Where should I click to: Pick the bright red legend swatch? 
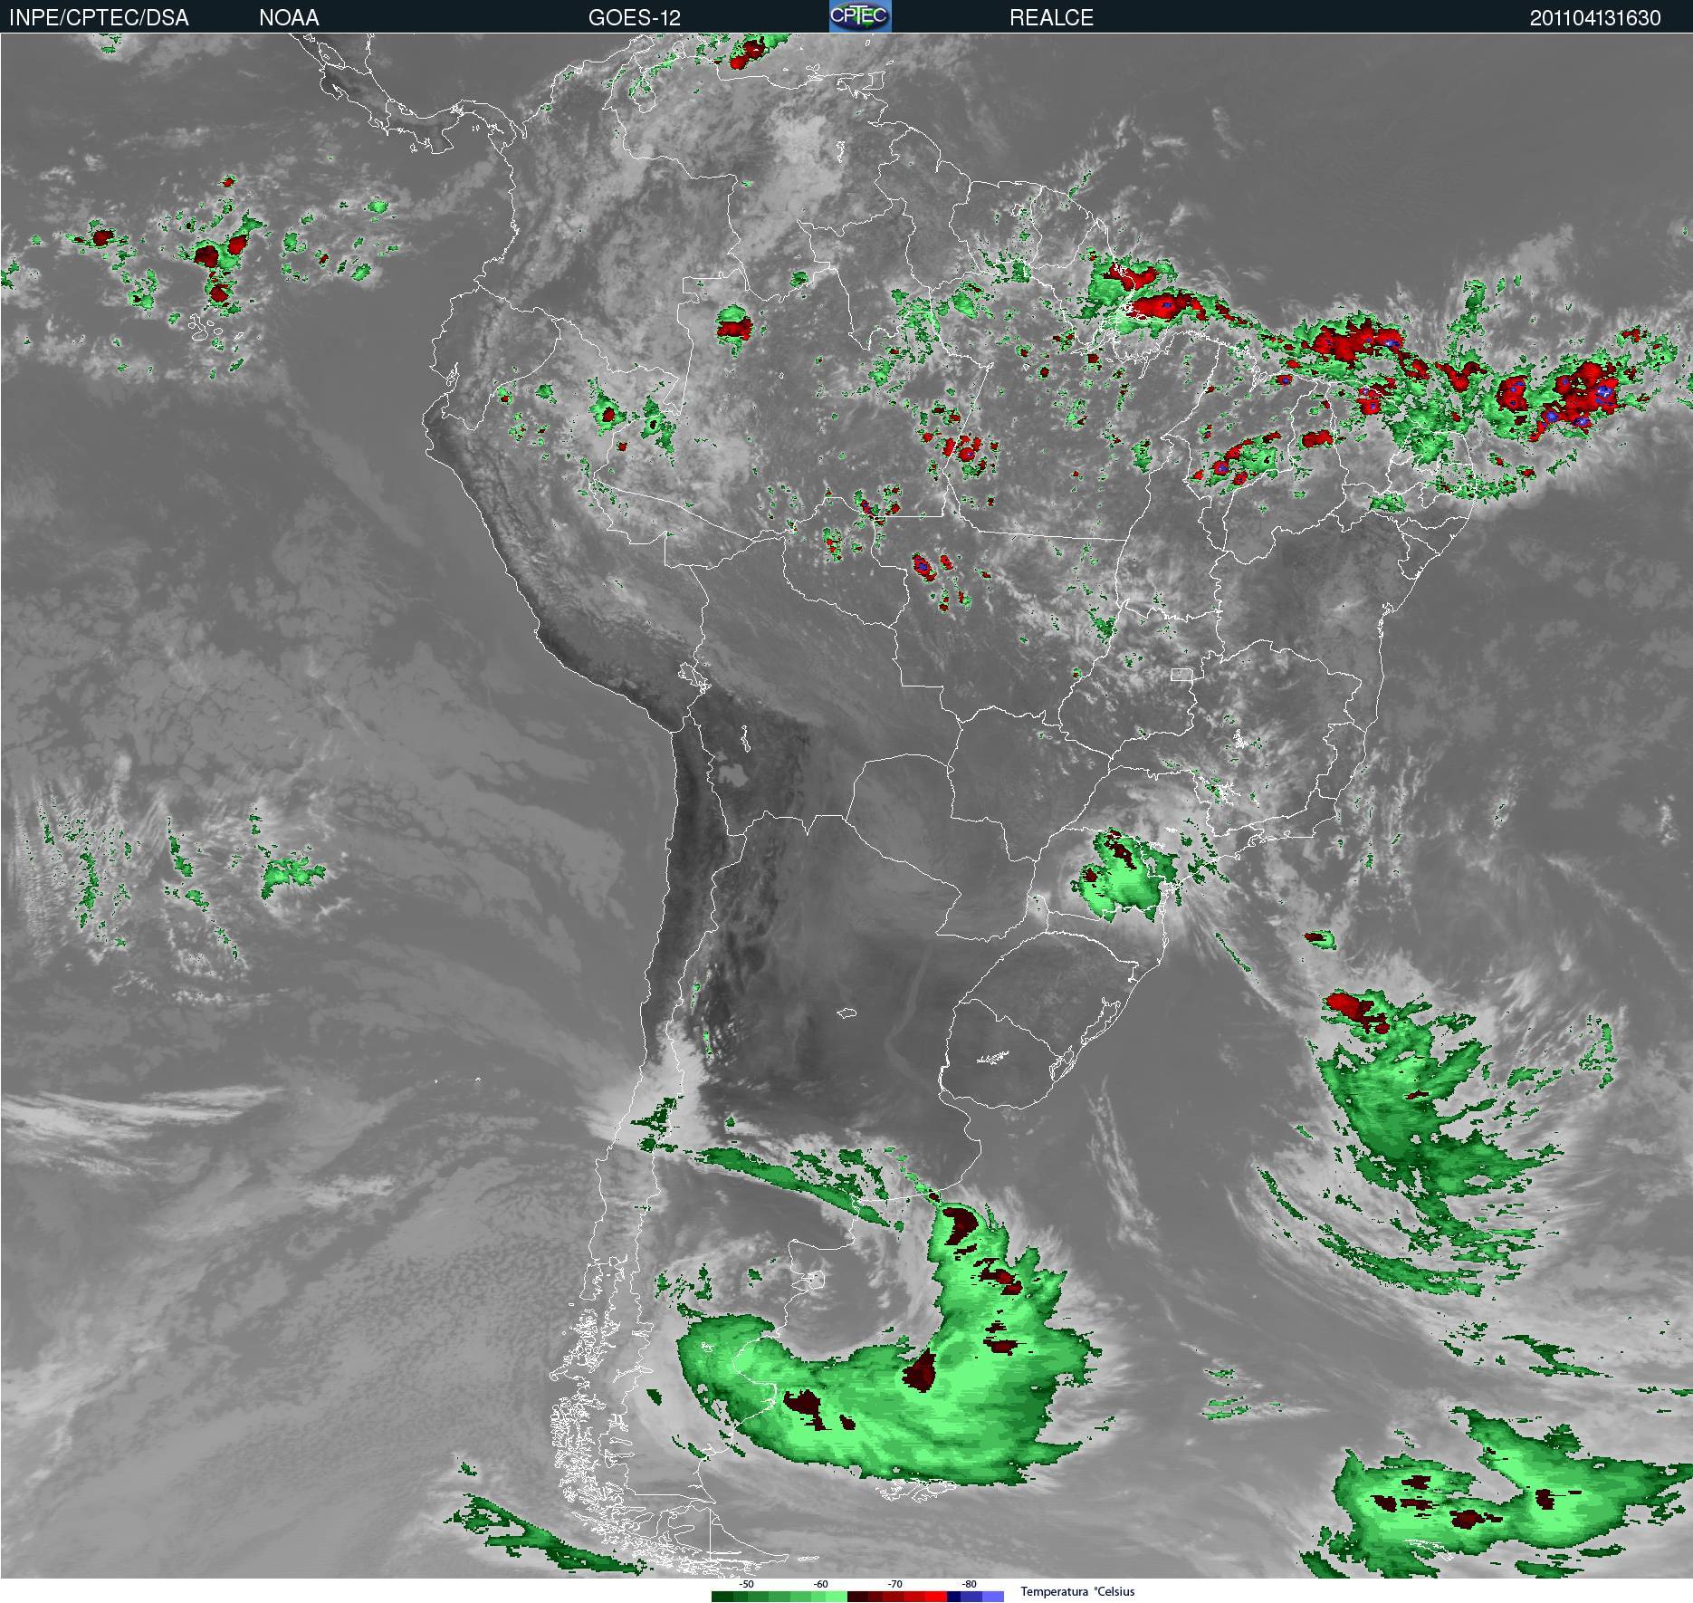pos(936,1597)
